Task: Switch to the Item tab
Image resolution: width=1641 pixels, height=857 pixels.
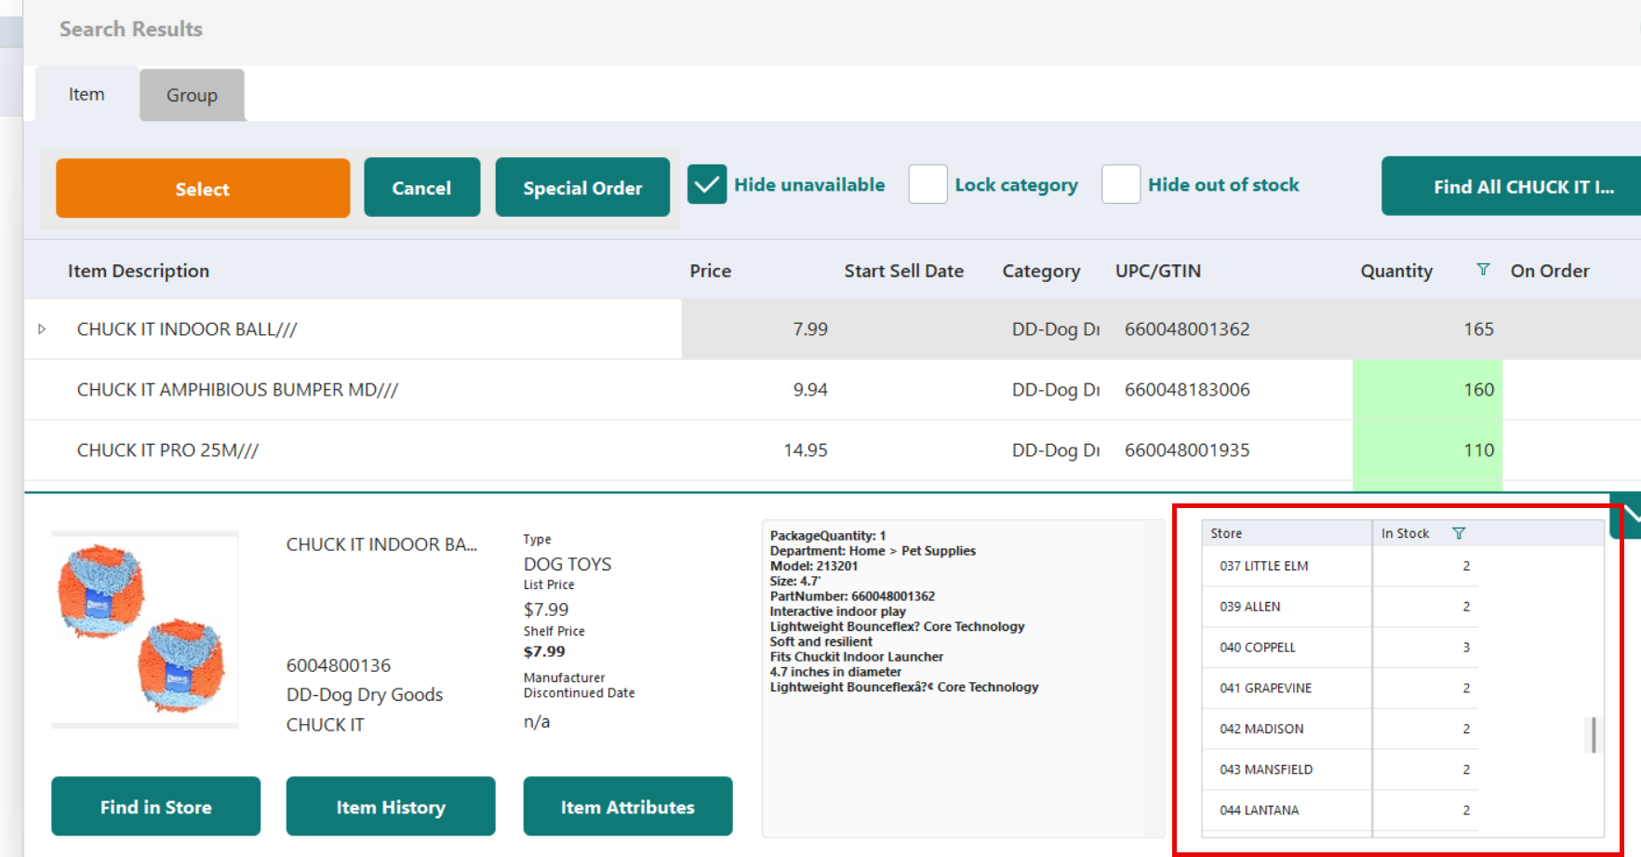Action: [87, 94]
